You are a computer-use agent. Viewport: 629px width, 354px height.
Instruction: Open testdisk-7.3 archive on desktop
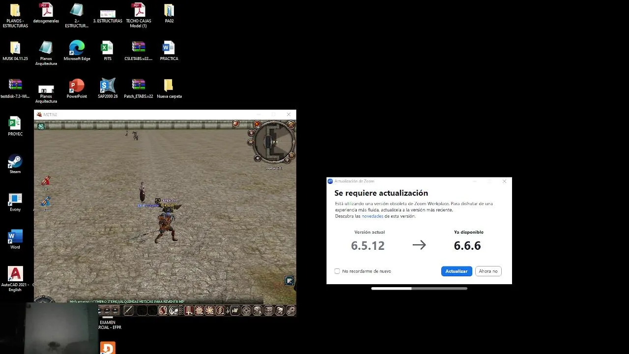pos(15,89)
